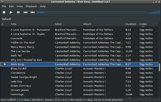Viewport: 161px width, 102px height.
Task: Select Blues for Bill track
Action: point(79,68)
